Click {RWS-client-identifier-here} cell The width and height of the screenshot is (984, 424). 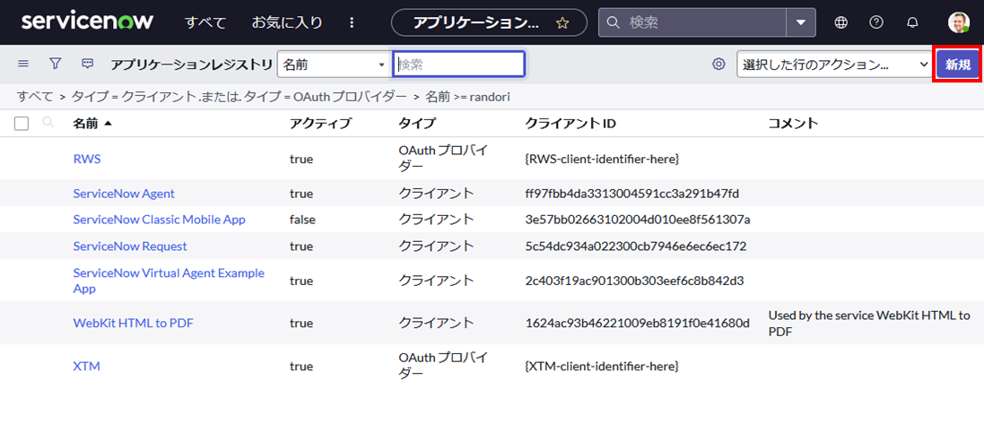pyautogui.click(x=602, y=159)
